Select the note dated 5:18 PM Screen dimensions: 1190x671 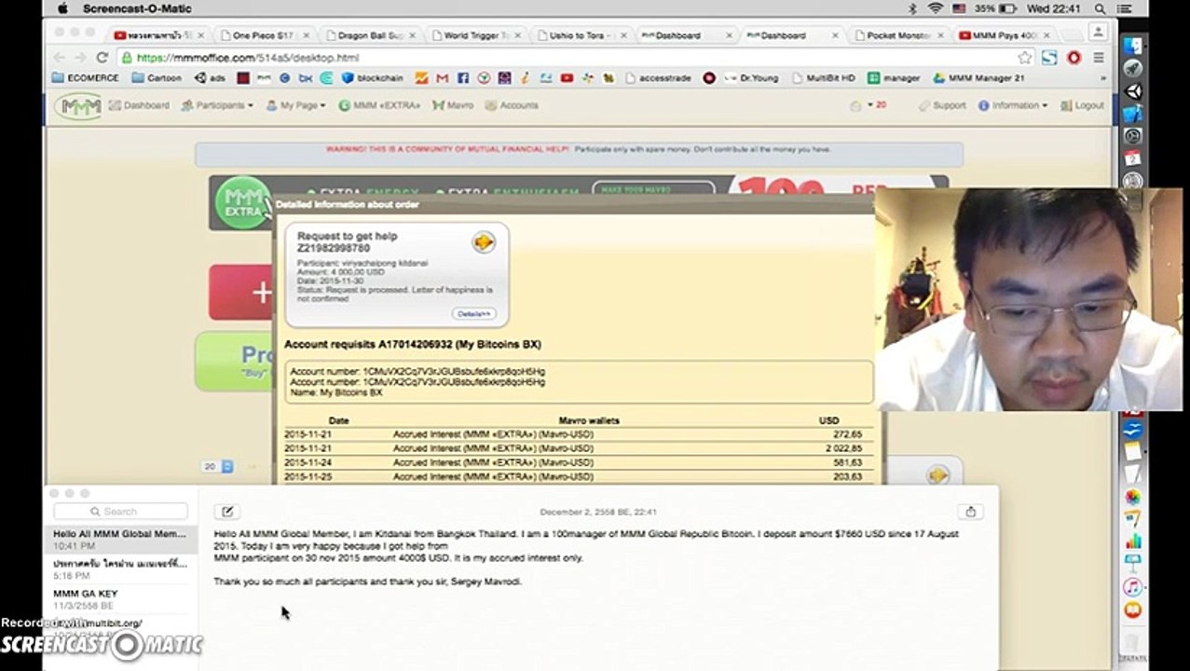(x=120, y=569)
